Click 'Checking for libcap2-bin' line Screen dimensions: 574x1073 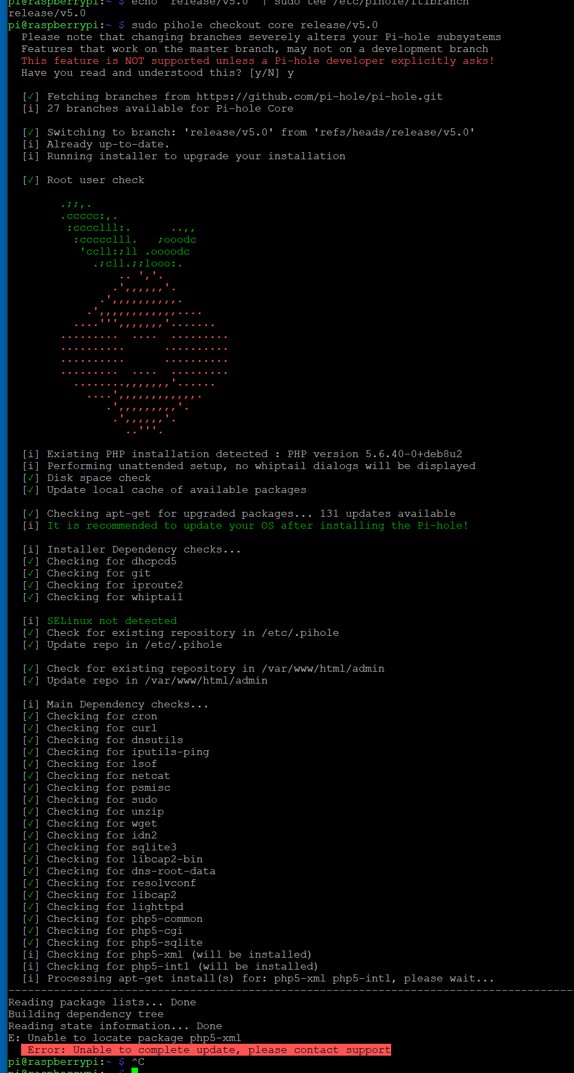tap(113, 859)
